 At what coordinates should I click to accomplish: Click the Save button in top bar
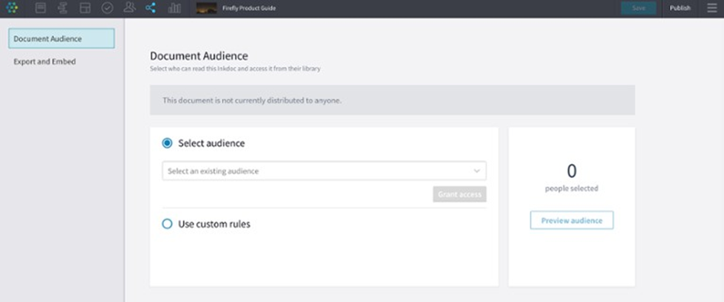point(638,8)
